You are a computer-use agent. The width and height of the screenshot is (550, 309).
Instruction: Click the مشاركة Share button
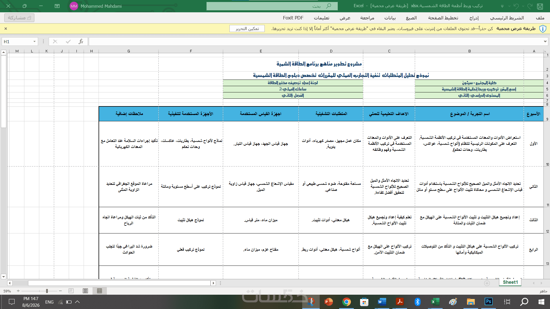pos(19,18)
